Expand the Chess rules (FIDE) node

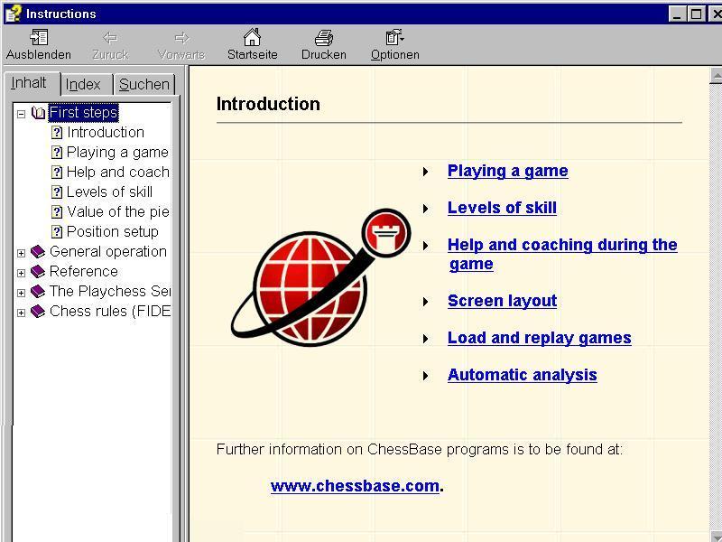(21, 313)
